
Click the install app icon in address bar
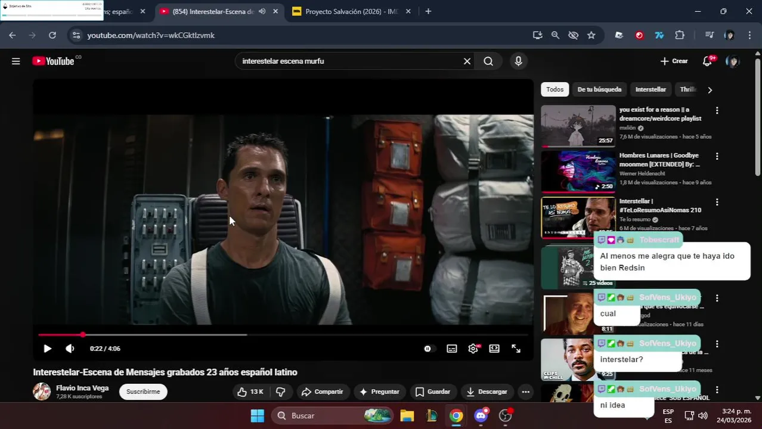pos(537,35)
